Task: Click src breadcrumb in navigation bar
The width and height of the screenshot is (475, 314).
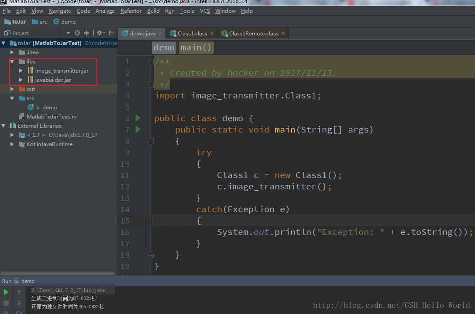Action: coord(40,22)
